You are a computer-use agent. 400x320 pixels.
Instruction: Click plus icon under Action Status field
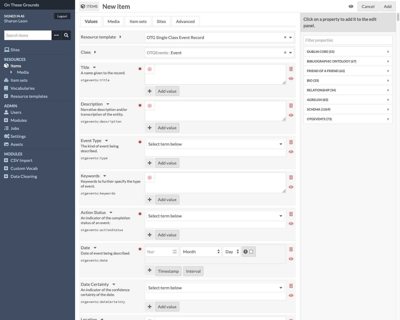click(x=150, y=235)
